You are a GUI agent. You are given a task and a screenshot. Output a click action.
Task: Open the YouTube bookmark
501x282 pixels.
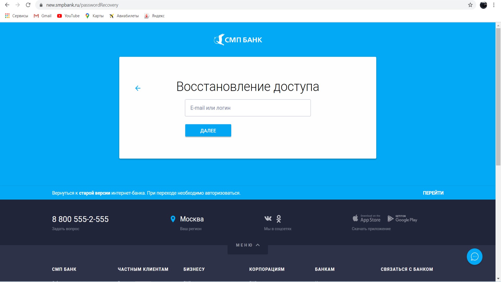[68, 16]
